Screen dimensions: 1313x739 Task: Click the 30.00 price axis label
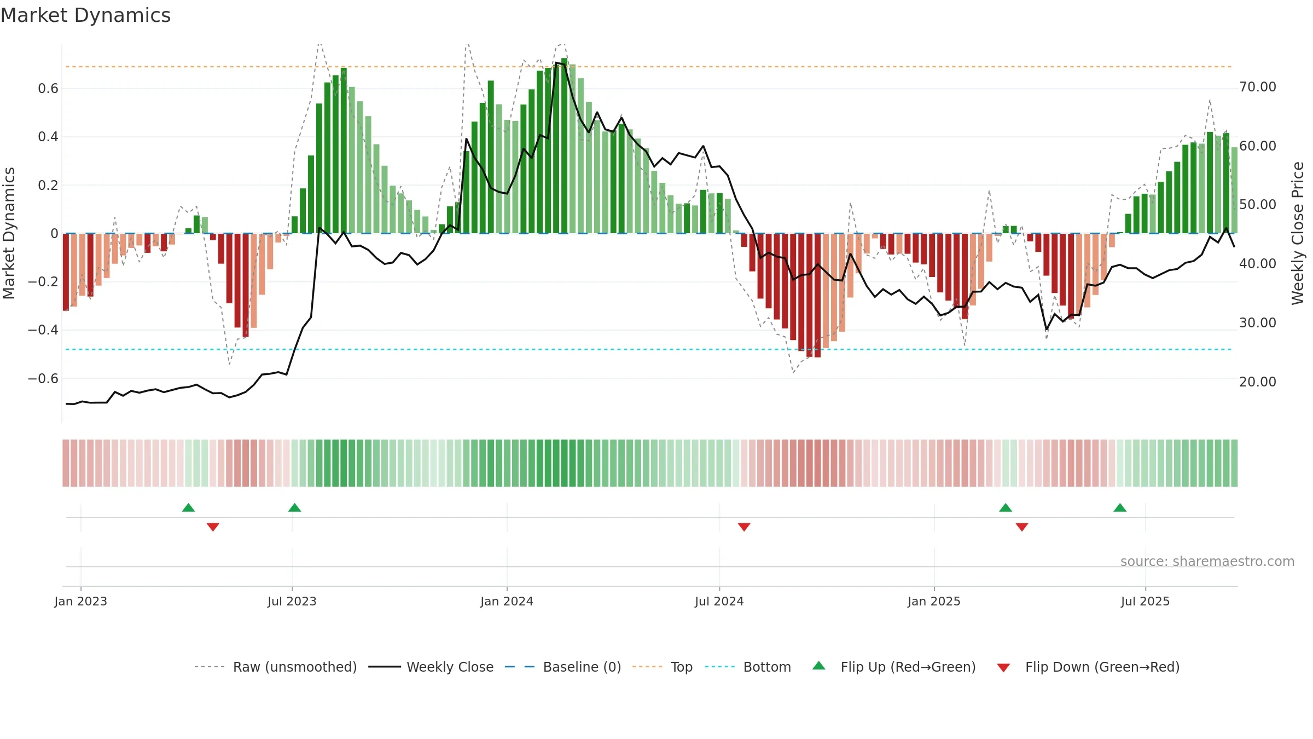1258,322
